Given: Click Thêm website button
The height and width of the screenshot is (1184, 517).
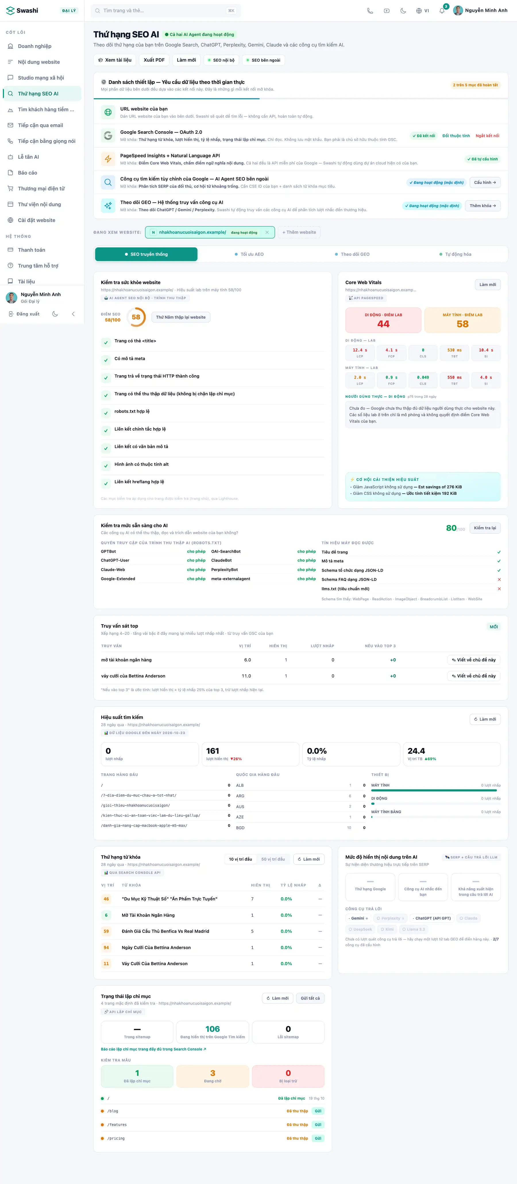Looking at the screenshot, I should (299, 232).
